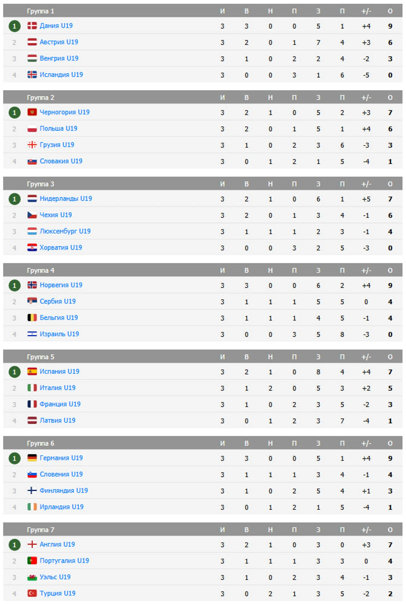Click the Denmark flag icon
Screen dimensions: 406x604
click(32, 26)
